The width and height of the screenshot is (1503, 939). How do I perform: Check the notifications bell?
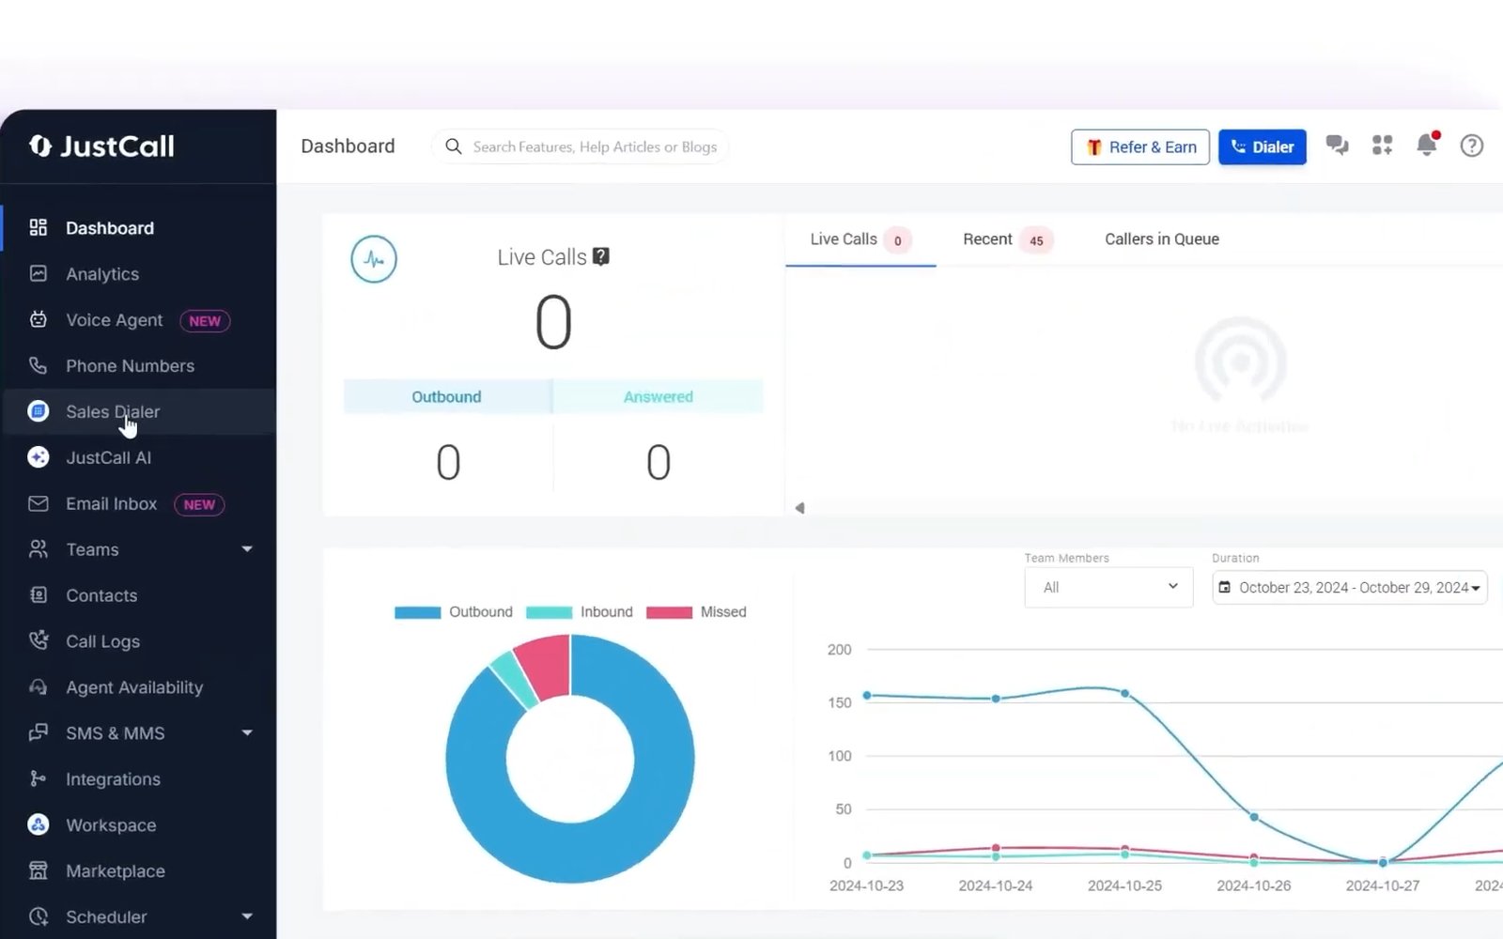pyautogui.click(x=1427, y=145)
